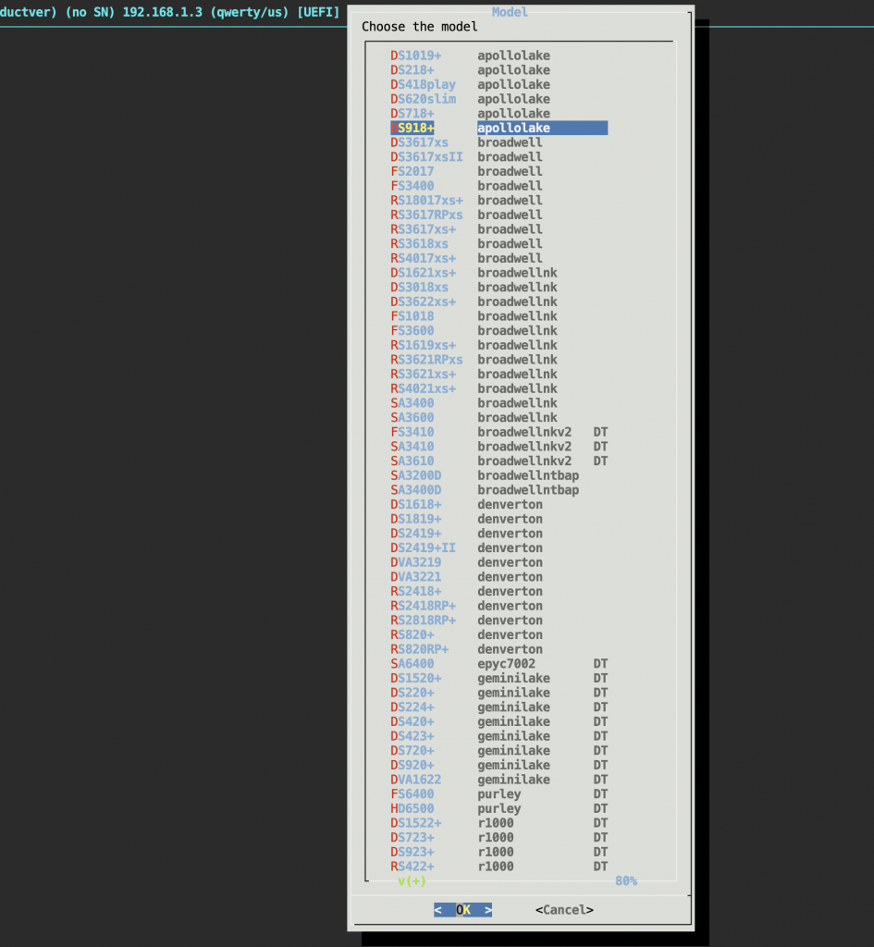The height and width of the screenshot is (947, 874).
Task: Select the DS920+ geminilake model
Action: point(412,765)
